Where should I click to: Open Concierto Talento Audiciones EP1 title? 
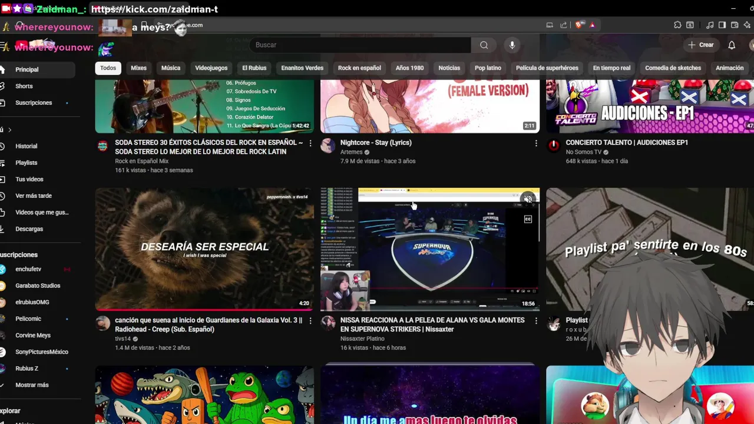pos(627,143)
